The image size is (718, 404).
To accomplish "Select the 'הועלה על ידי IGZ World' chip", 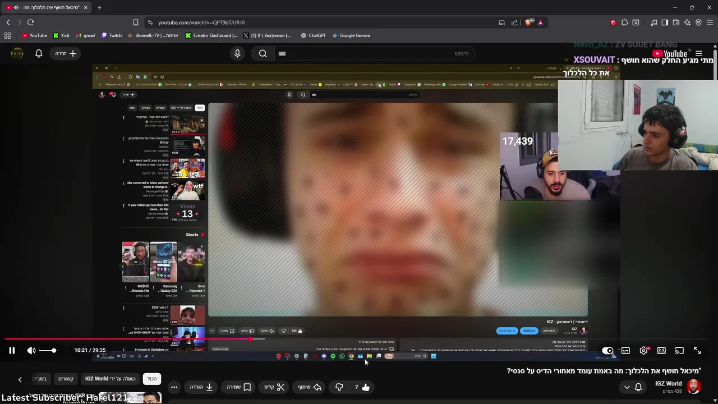I will pyautogui.click(x=110, y=379).
